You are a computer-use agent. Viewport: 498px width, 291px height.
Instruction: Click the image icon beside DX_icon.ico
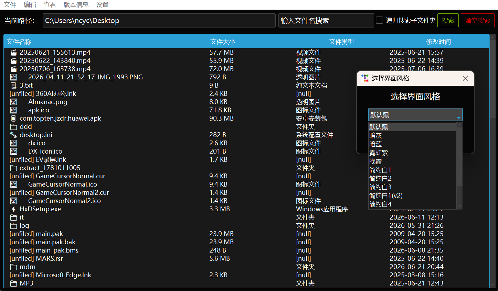13,152
